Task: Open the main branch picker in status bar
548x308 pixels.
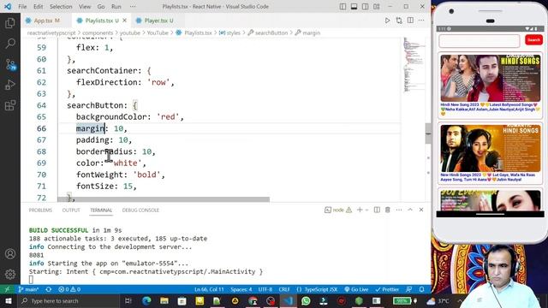Action: click(28, 289)
